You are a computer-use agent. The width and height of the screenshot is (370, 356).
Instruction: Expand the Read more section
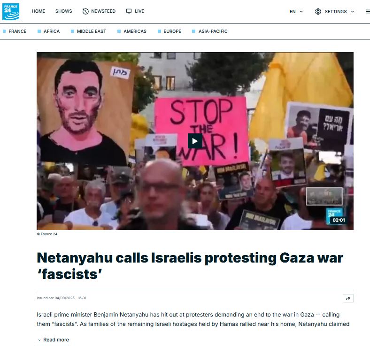pos(53,340)
